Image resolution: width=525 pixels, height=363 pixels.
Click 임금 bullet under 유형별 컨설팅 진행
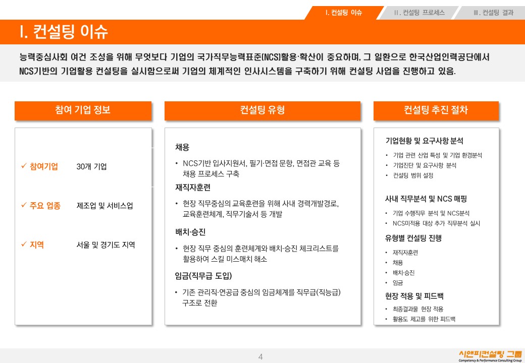pyautogui.click(x=398, y=283)
